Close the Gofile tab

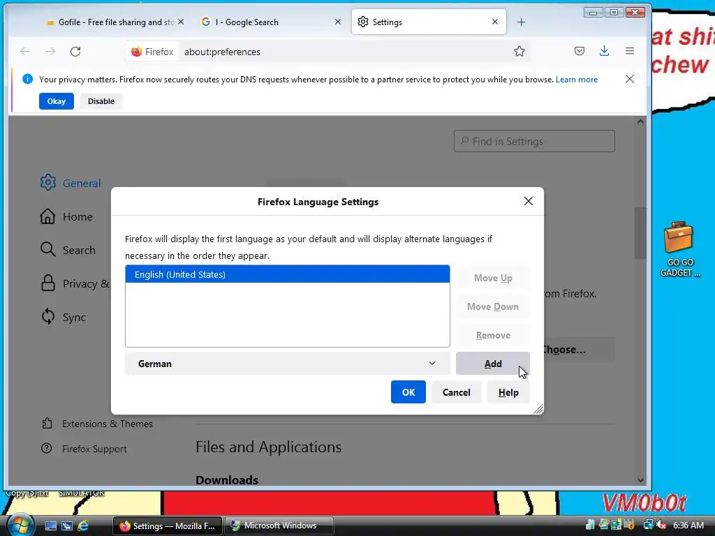pos(181,22)
